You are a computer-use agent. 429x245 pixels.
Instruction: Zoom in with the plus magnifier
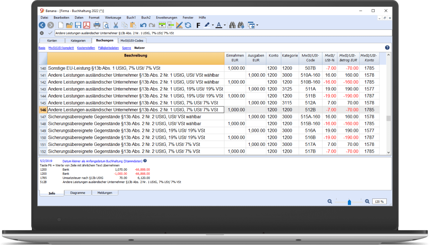(x=367, y=201)
